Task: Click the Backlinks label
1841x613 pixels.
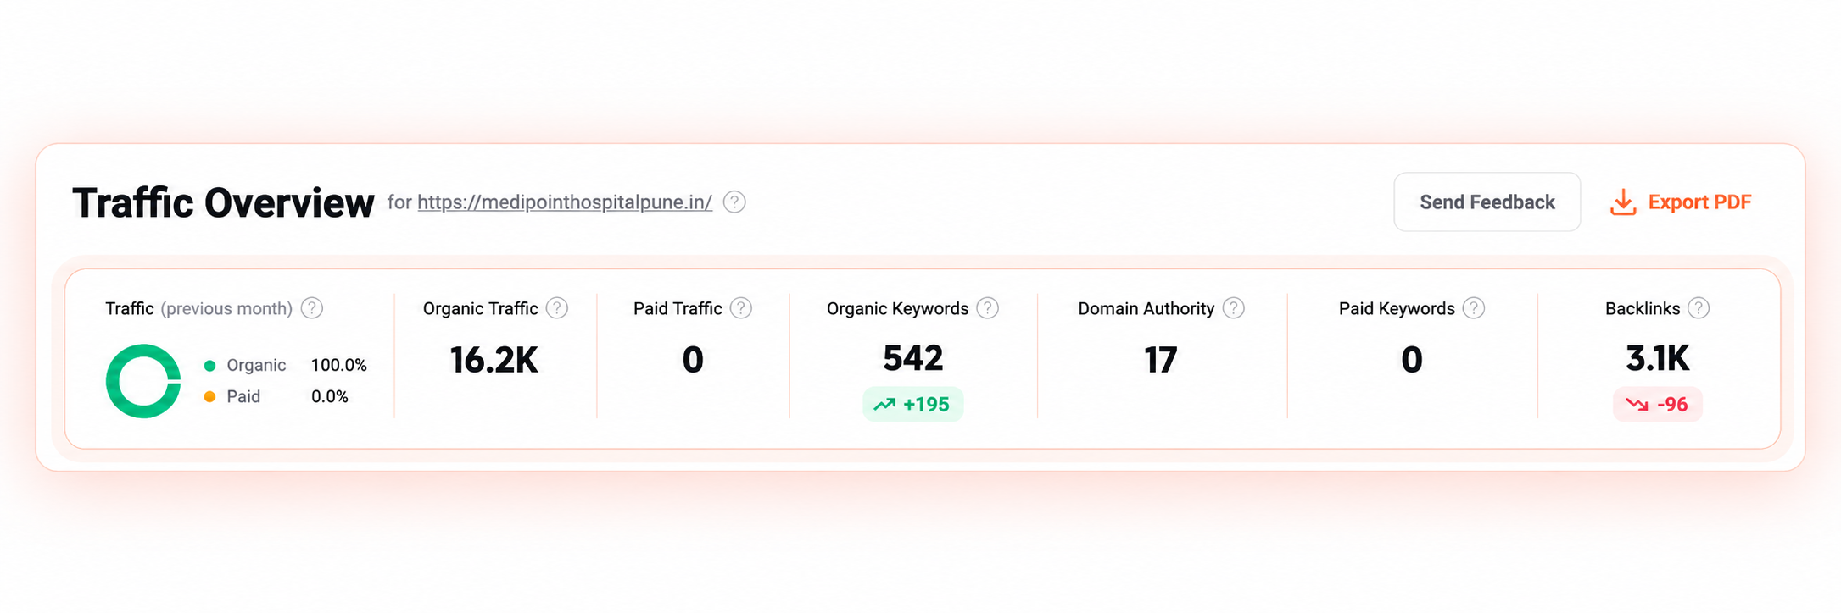Action: click(x=1643, y=309)
